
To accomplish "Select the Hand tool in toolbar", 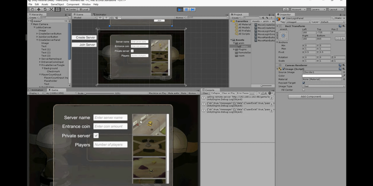I will [x=32, y=9].
